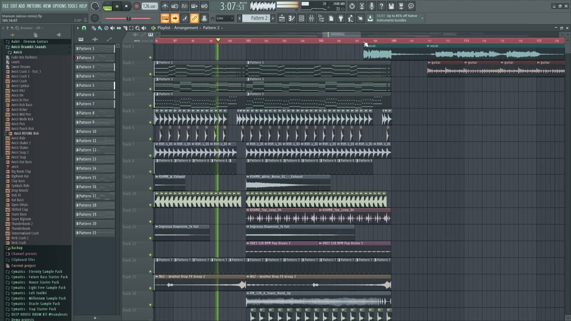This screenshot has height=321, width=571.
Task: Select the Avicii Punch Kick sample
Action: pyautogui.click(x=22, y=129)
